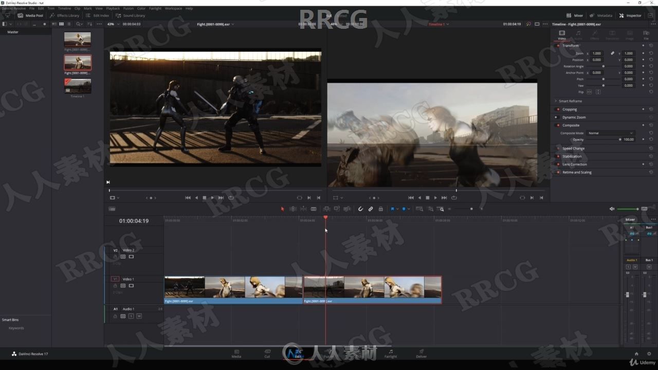Click the Flip vertical button
The width and height of the screenshot is (658, 370).
[x=598, y=92]
